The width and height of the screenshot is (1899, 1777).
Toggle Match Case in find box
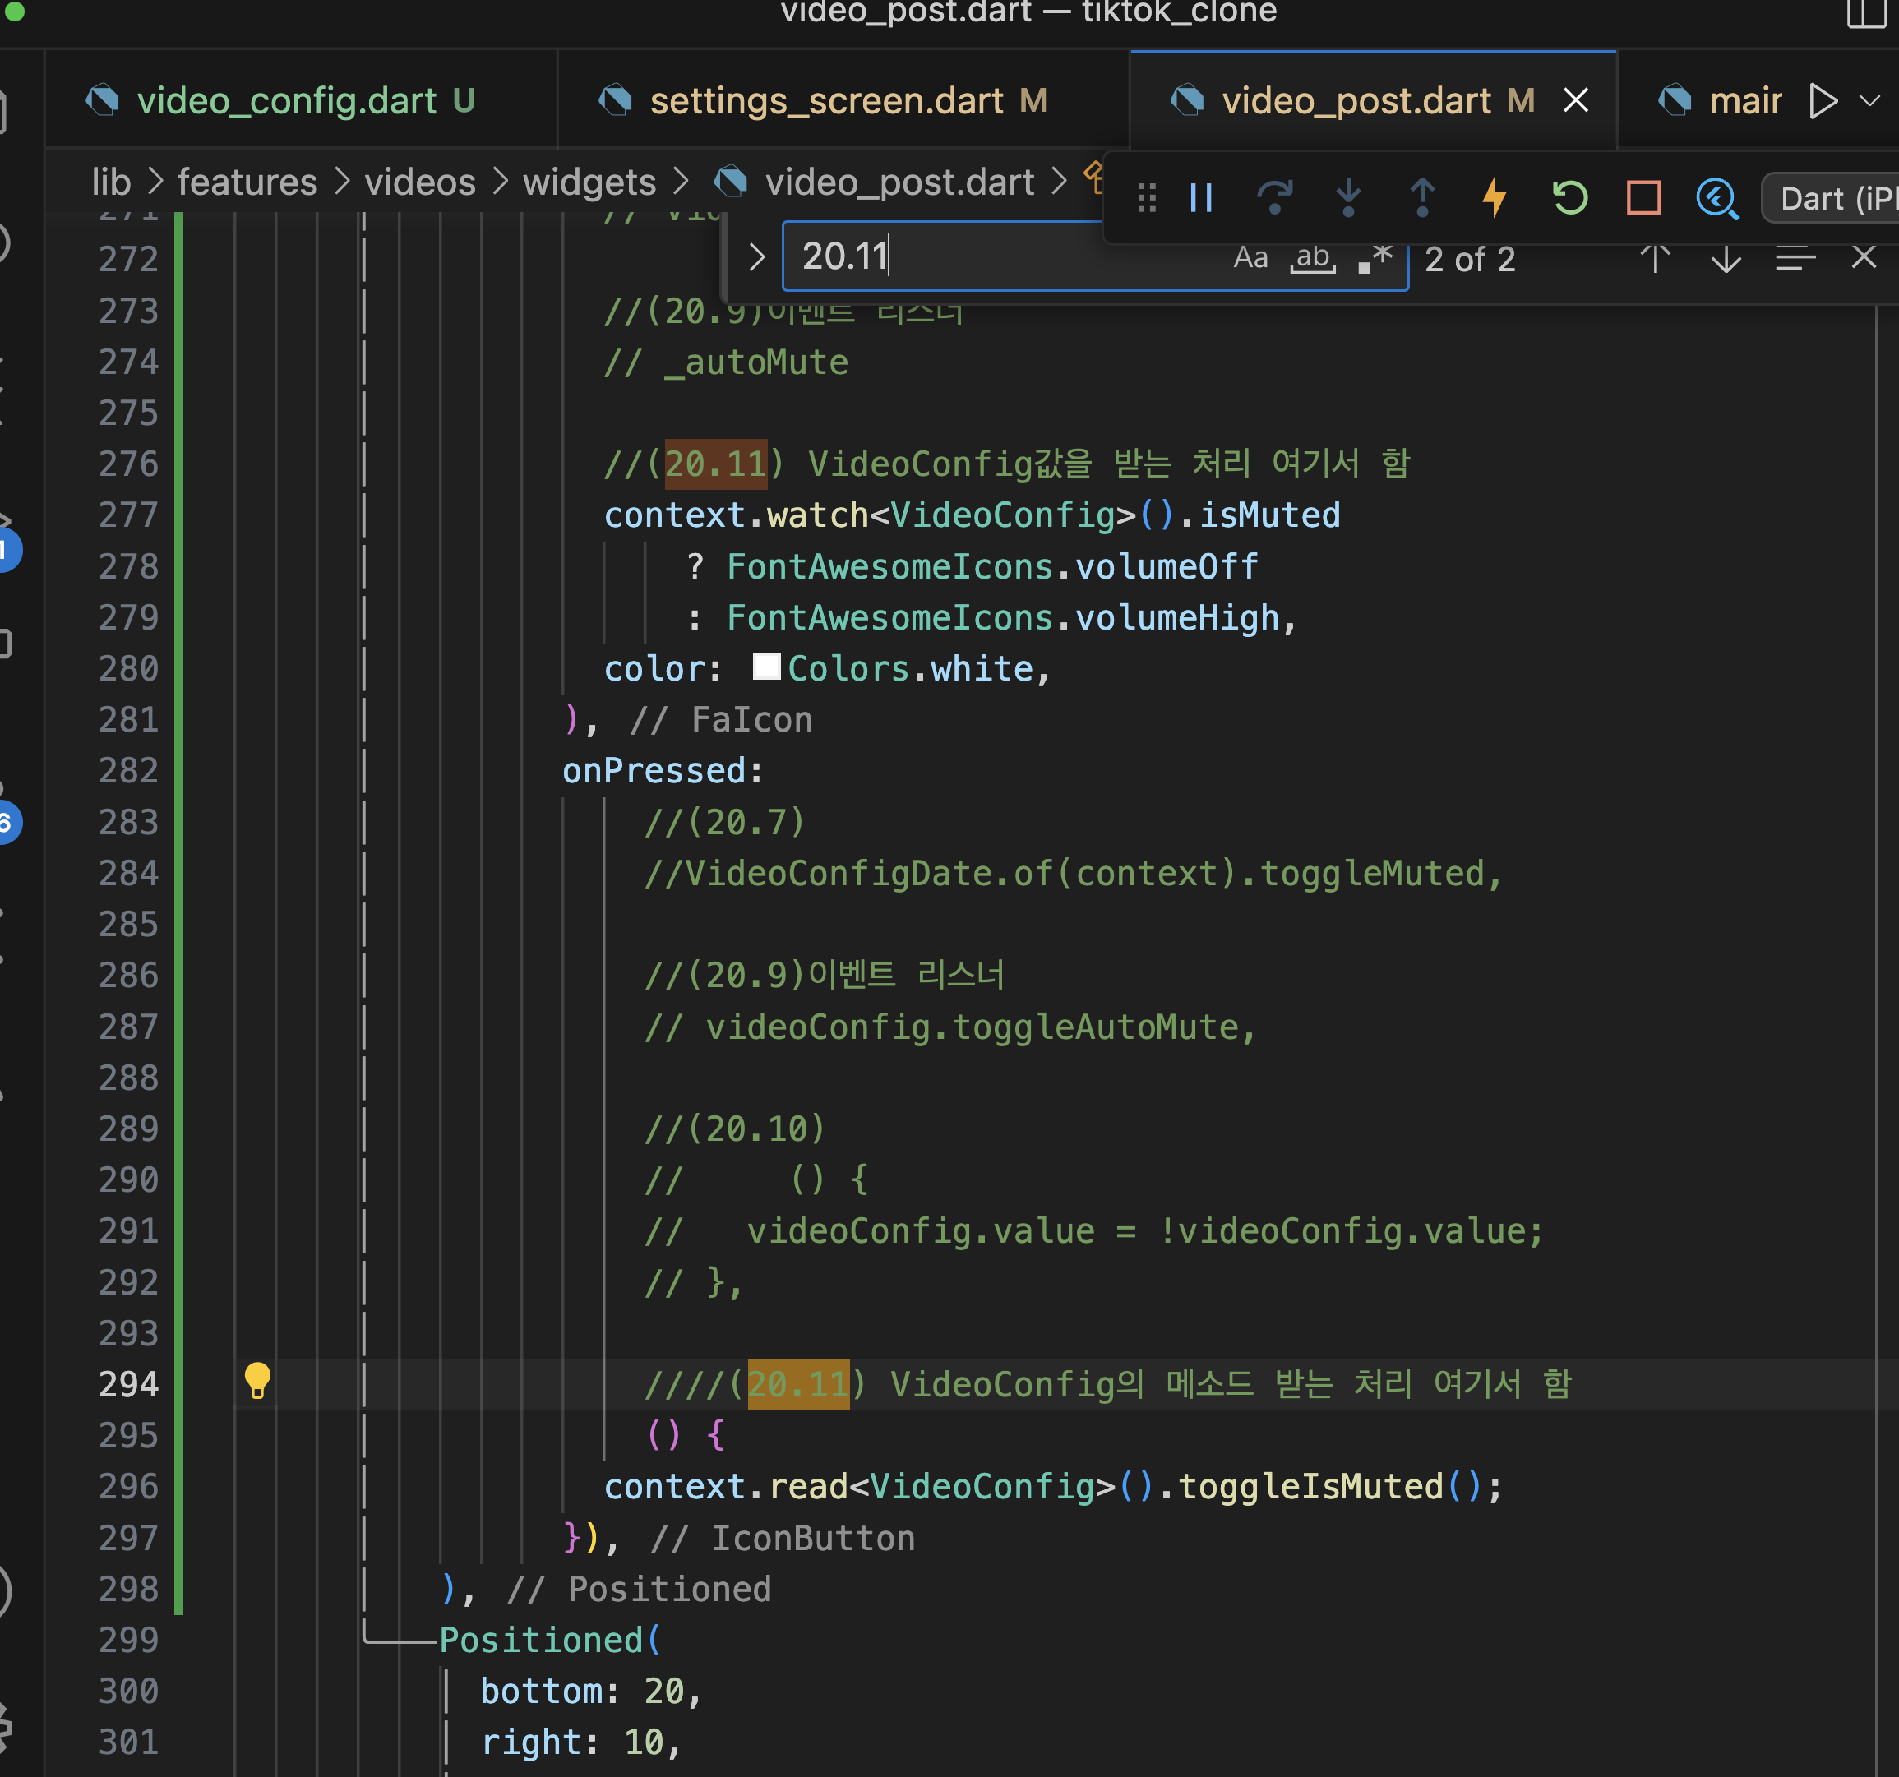1250,258
